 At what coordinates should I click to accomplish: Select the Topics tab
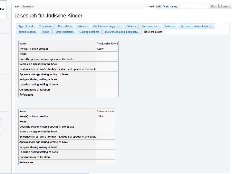pos(45,32)
